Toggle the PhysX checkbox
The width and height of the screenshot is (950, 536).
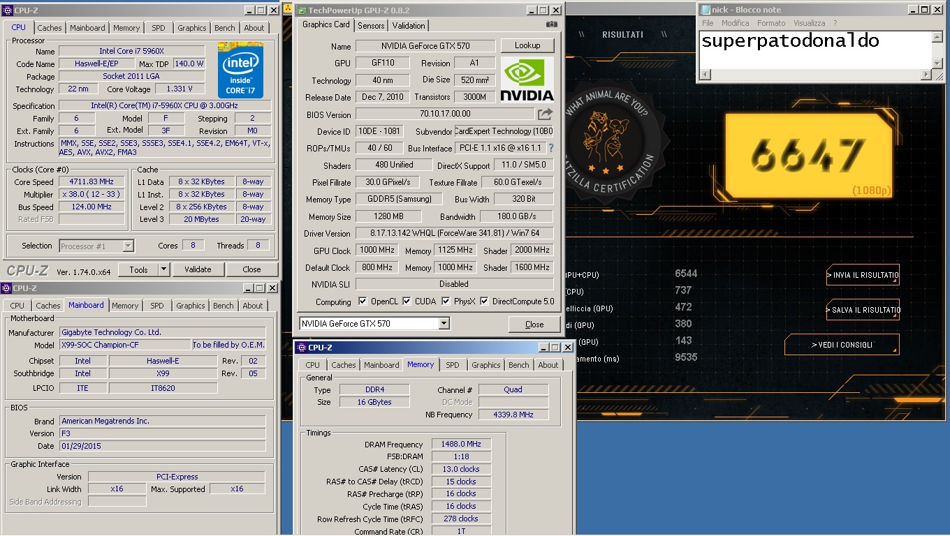coord(446,301)
